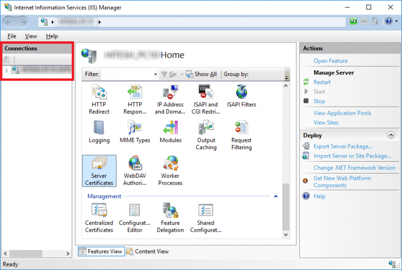
Task: Select the Server Certificates icon
Action: (99, 171)
